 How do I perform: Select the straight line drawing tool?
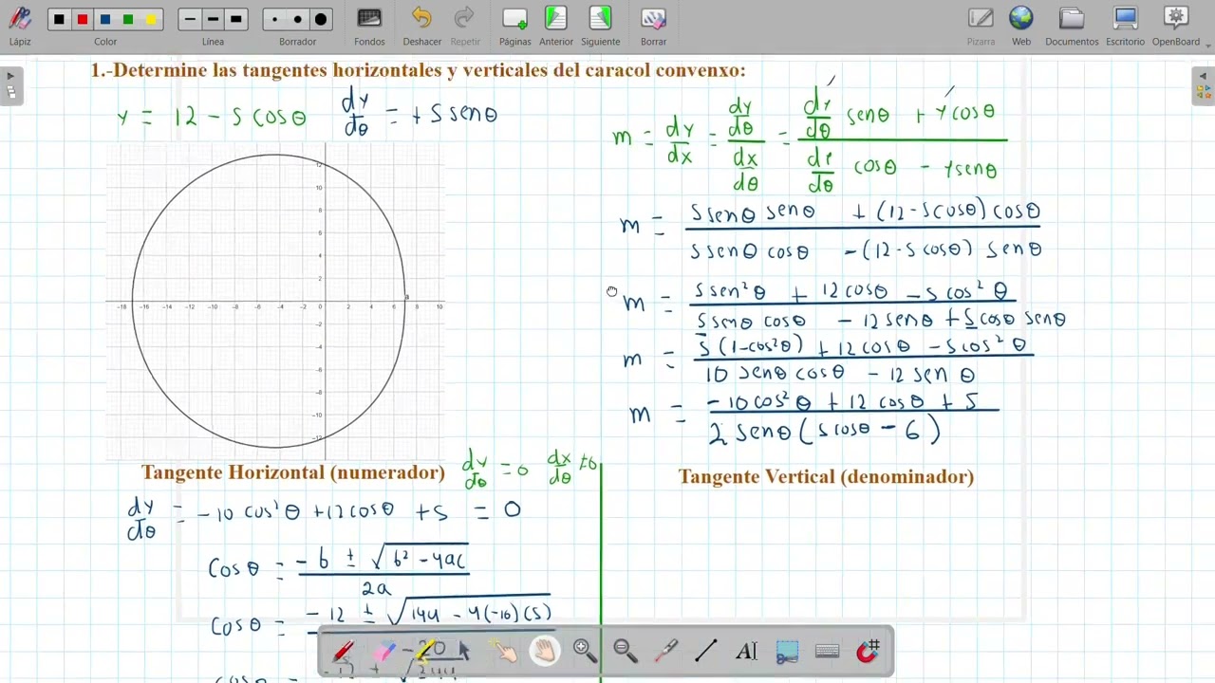[706, 651]
